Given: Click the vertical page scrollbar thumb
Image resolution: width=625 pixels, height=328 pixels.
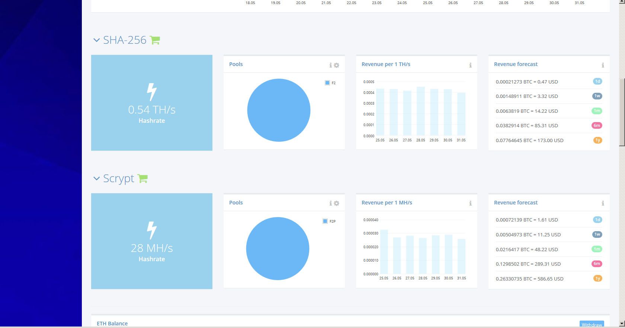Looking at the screenshot, I should pyautogui.click(x=622, y=112).
